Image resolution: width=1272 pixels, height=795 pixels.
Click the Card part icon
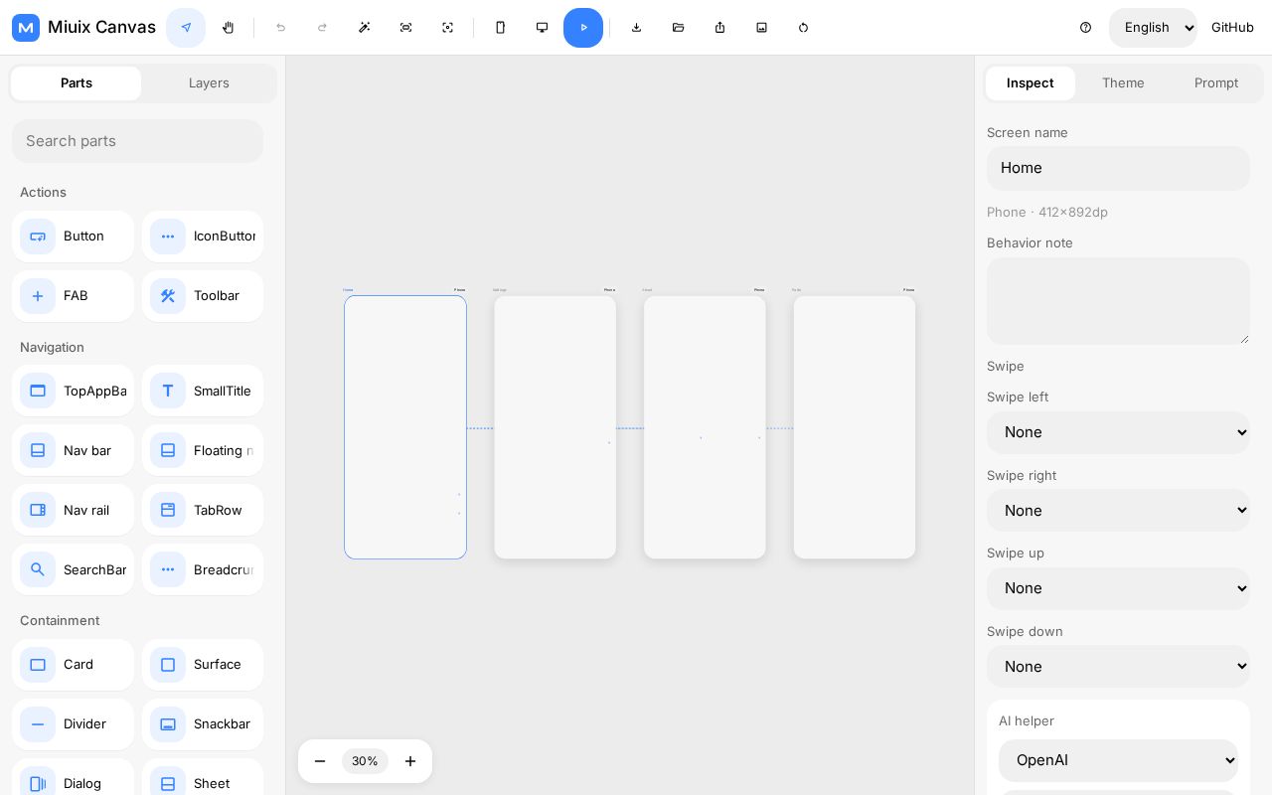click(38, 665)
